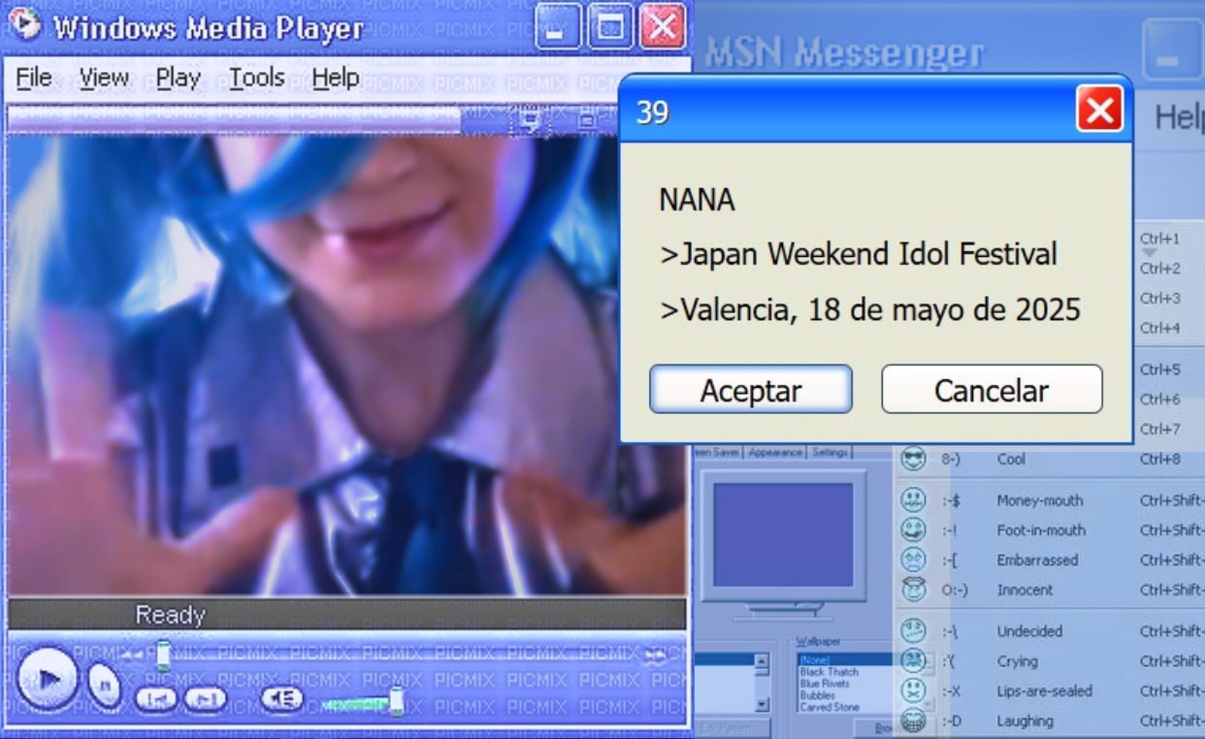Dismiss the dialog with Cancelar
This screenshot has width=1205, height=739.
point(992,390)
